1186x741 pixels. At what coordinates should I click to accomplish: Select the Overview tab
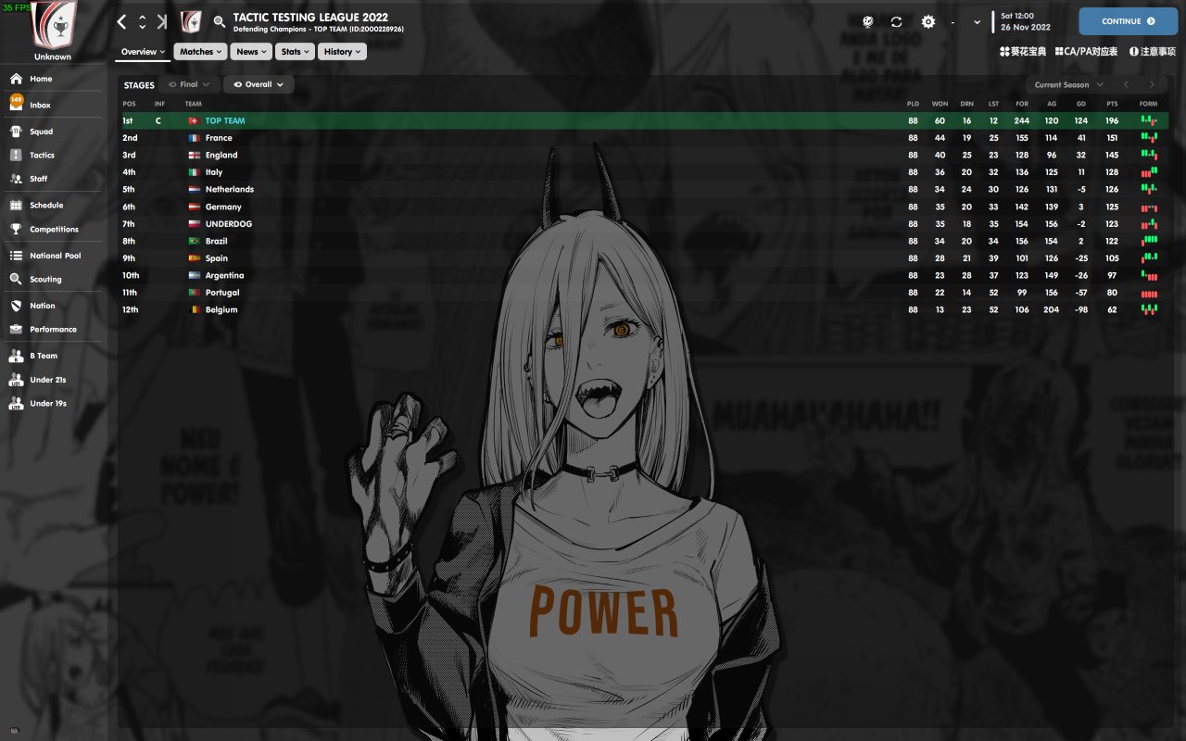[143, 52]
